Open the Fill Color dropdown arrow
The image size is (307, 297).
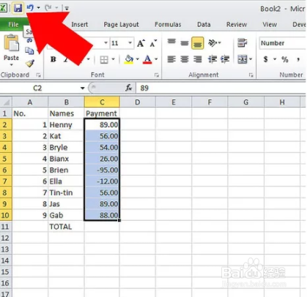click(138, 59)
